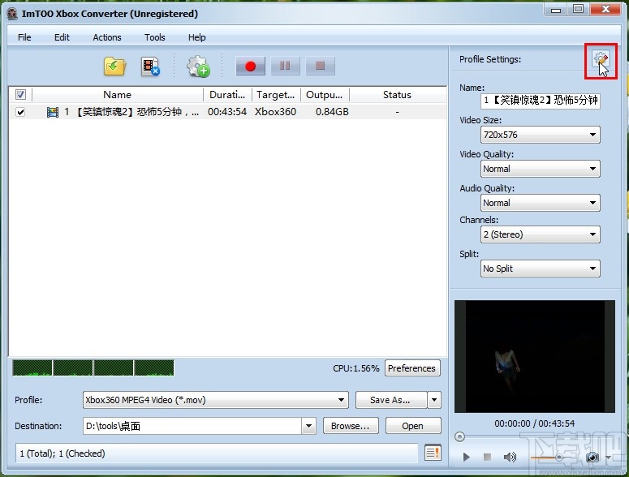Sort by the Name column header

pyautogui.click(x=118, y=95)
